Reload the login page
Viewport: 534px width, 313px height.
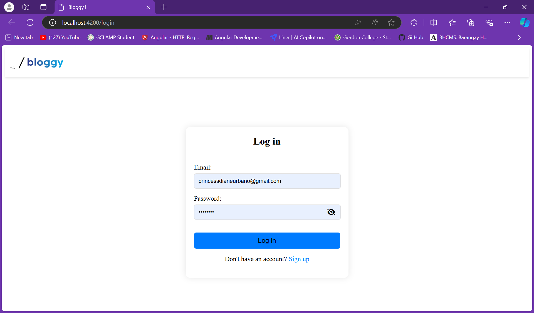[x=30, y=22]
